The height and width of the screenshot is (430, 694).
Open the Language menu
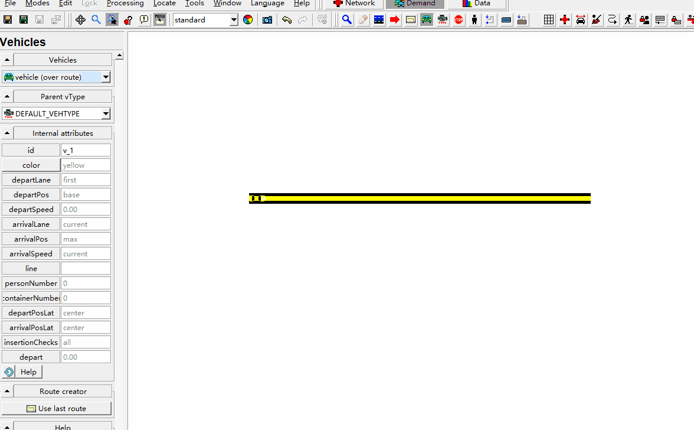coord(267,3)
